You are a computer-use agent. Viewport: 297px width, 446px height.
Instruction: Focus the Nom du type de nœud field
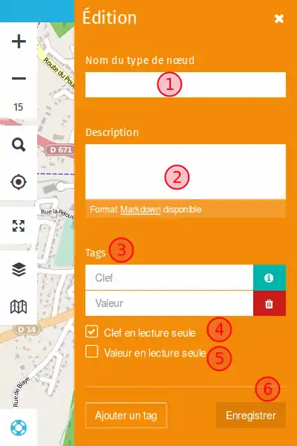click(186, 85)
